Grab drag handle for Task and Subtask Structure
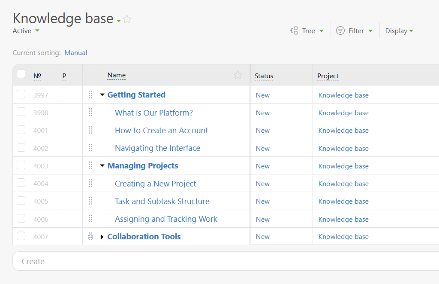This screenshot has height=284, width=439. pyautogui.click(x=90, y=201)
